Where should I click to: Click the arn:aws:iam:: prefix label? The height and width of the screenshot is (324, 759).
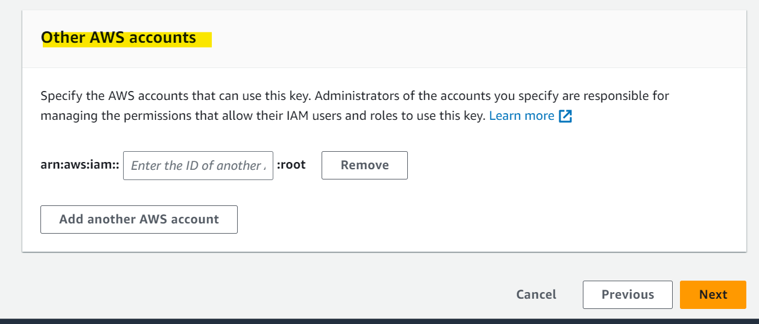[x=80, y=165]
